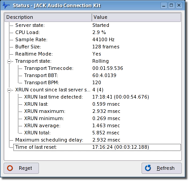Viewport: 189px width, 181px height.
Task: Click the '2.9 %' CPU load value
Action: [x=99, y=32]
